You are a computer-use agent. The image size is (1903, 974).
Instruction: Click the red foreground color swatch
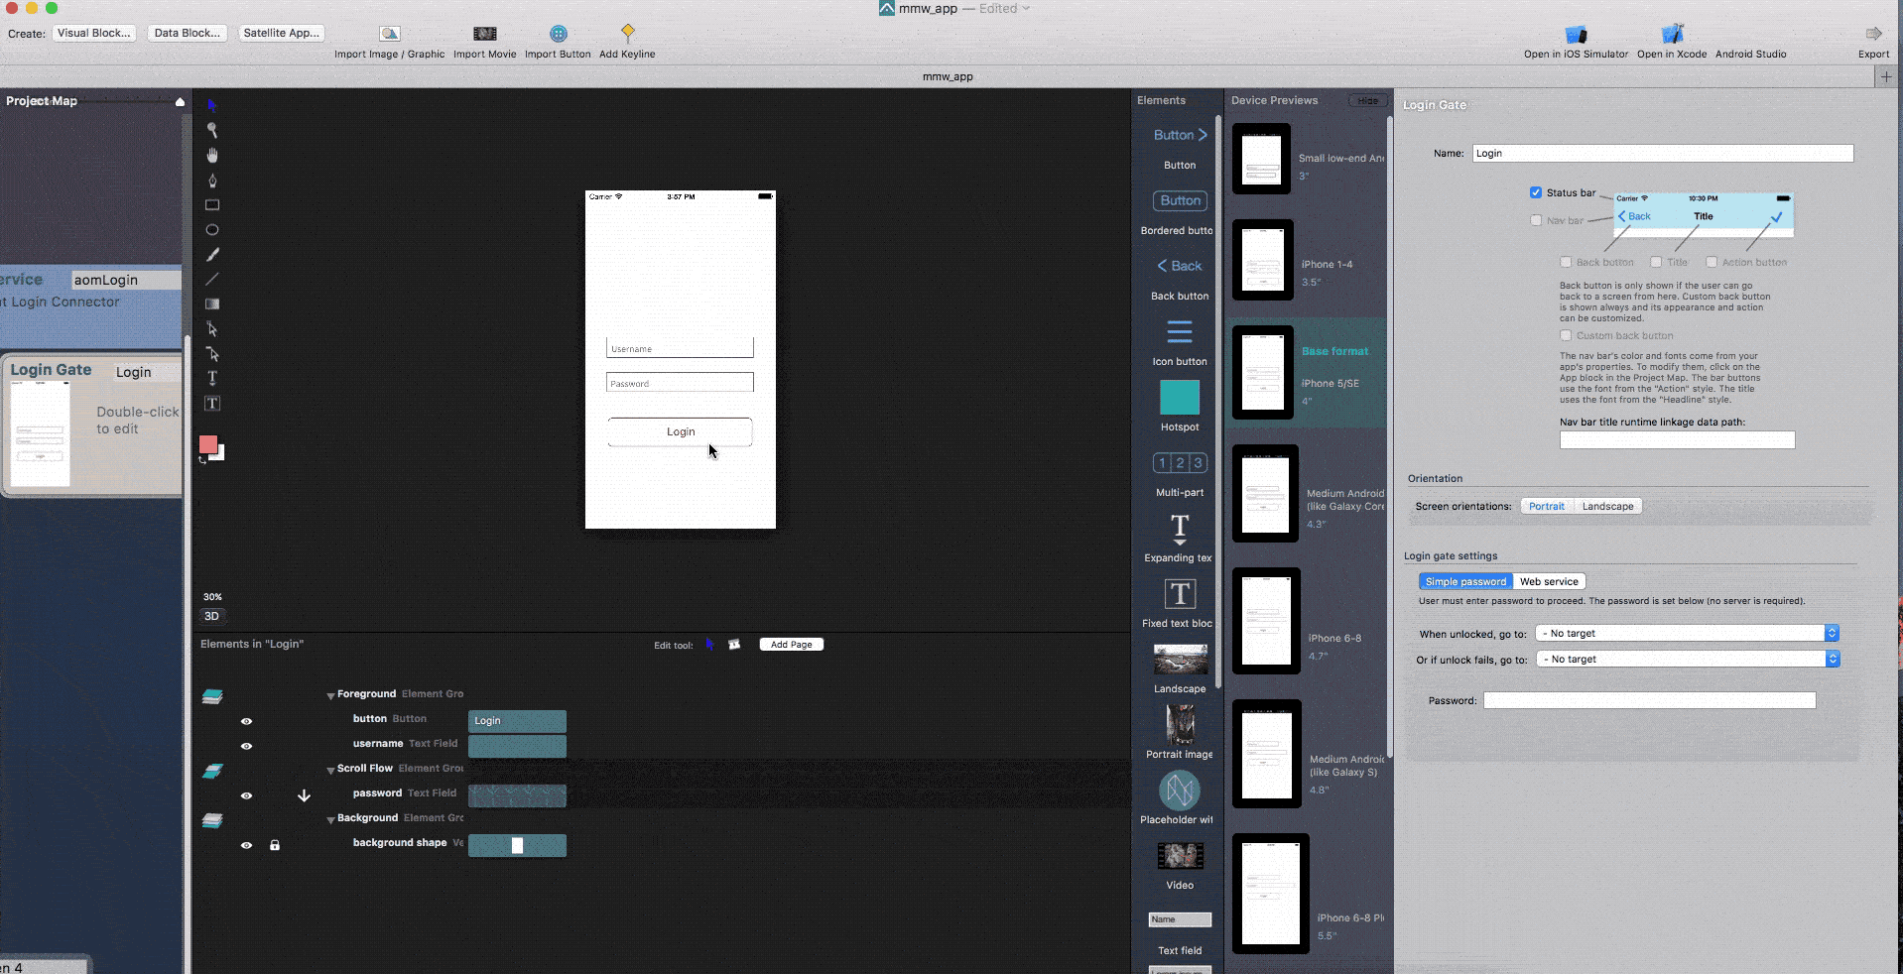click(x=207, y=444)
